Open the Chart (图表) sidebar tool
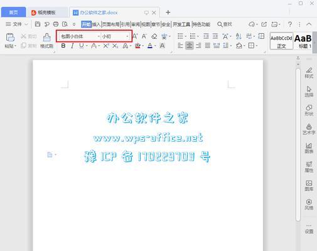 (309, 148)
